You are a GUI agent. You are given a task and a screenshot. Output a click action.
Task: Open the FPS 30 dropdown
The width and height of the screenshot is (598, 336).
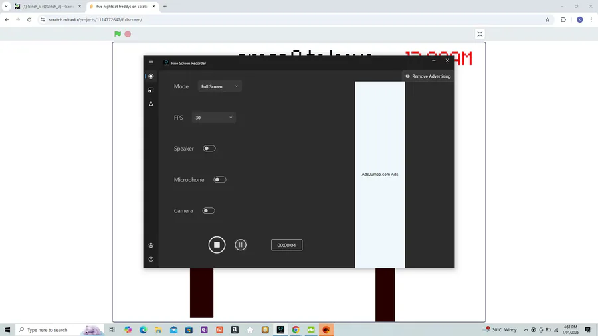point(213,118)
